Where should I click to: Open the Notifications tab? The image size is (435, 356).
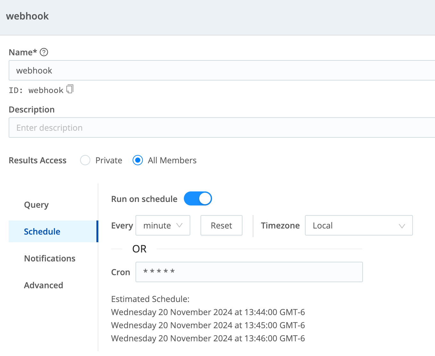coord(50,258)
